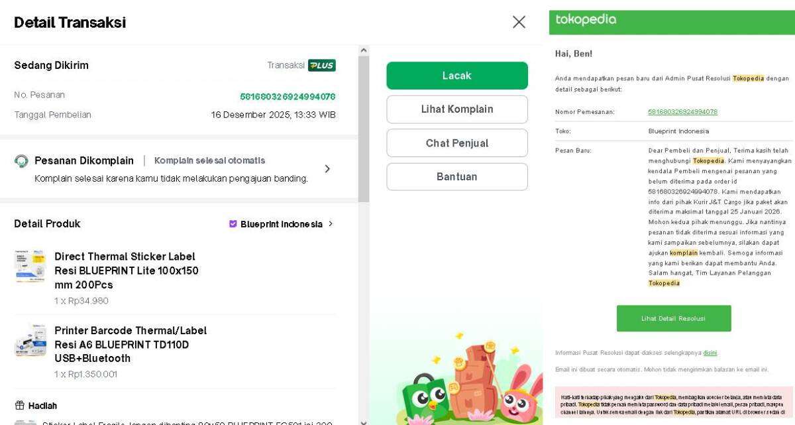The width and height of the screenshot is (795, 425).
Task: Click the Hadiah gift icon
Action: pyautogui.click(x=19, y=406)
